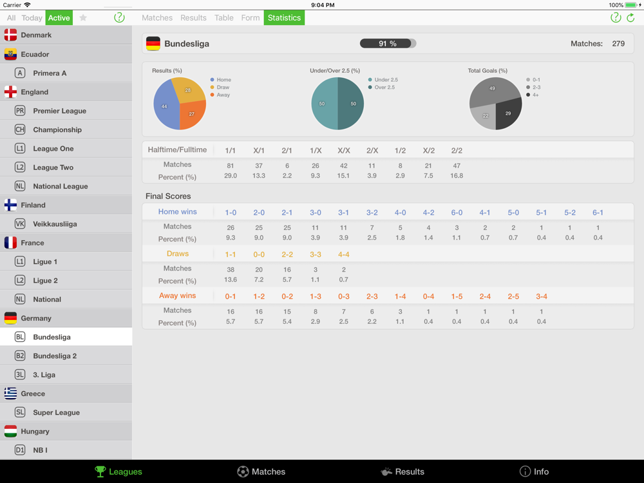The width and height of the screenshot is (644, 483).
Task: Click the Draws row header
Action: (178, 253)
